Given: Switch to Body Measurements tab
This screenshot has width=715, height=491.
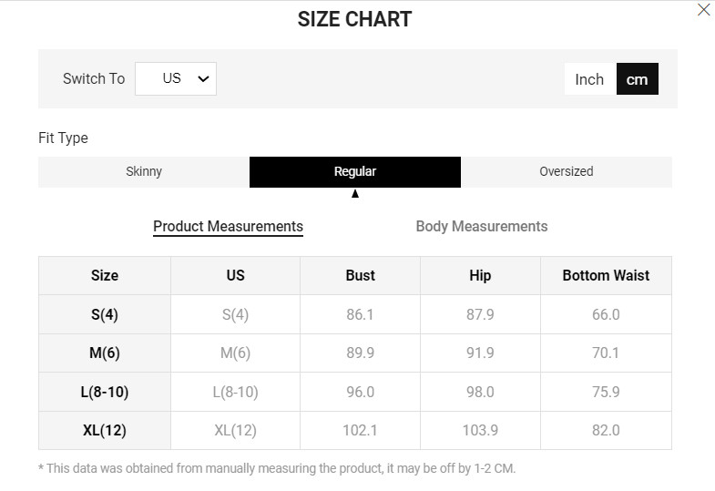Looking at the screenshot, I should coord(482,226).
